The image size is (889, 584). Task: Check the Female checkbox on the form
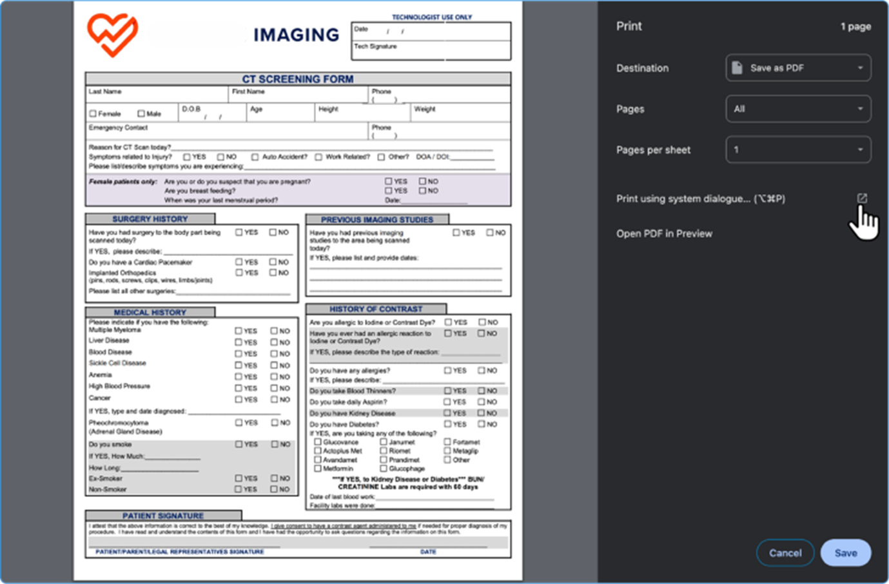point(93,113)
